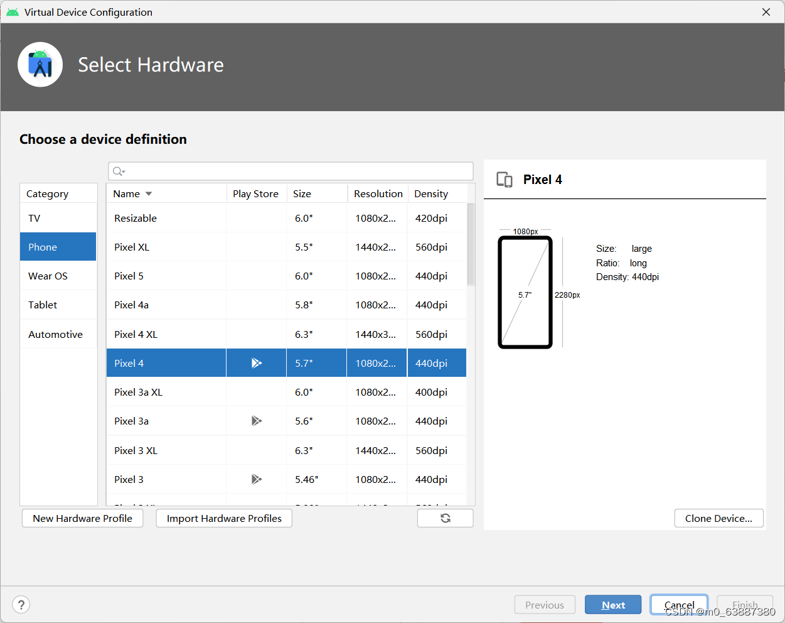This screenshot has height=623, width=785.
Task: Select the Pixel XL device
Action: pos(287,247)
